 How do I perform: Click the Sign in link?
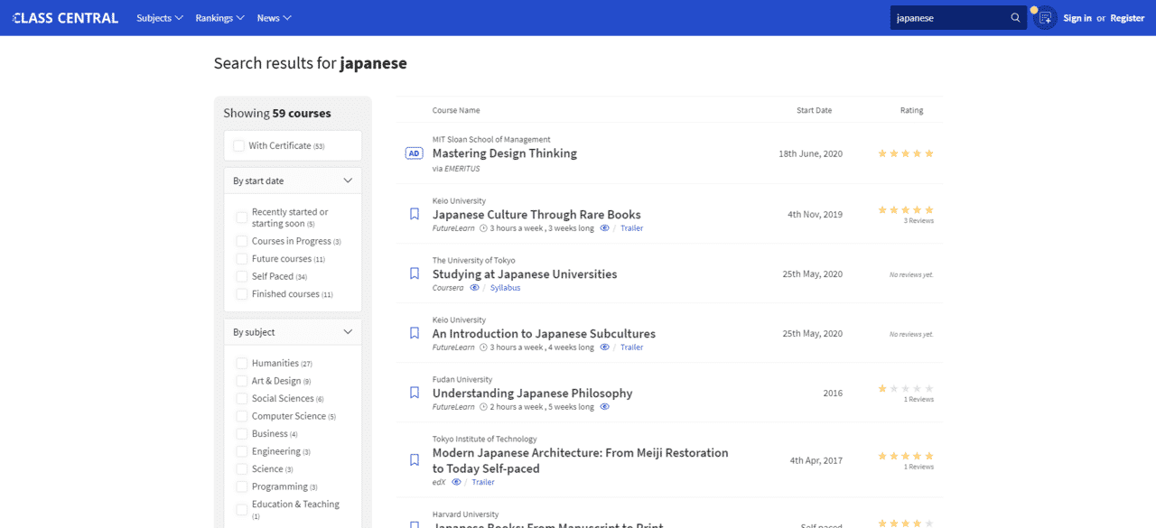pyautogui.click(x=1077, y=18)
